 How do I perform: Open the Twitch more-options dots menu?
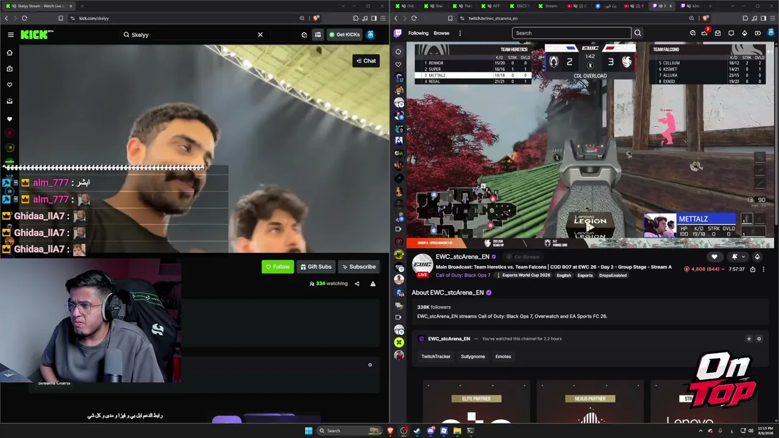[460, 33]
